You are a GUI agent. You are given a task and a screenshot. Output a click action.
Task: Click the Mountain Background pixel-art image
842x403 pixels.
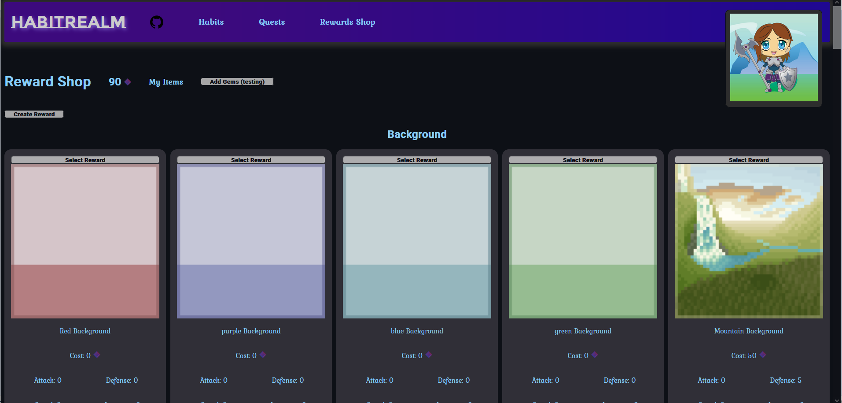(749, 241)
